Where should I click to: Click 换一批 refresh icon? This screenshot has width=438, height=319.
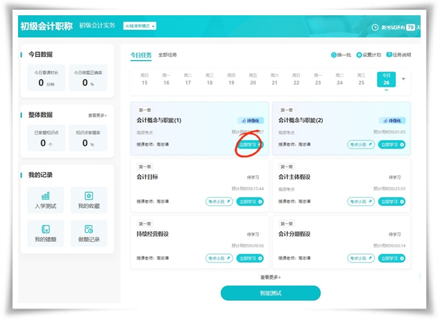coord(334,55)
